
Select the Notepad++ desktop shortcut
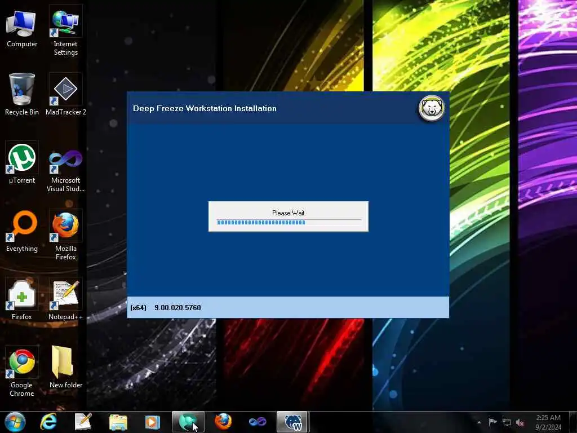click(x=65, y=300)
